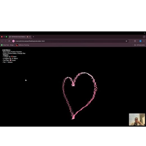Click the 'Shapes:' label
Screen dimensions: 146x146
(x=6, y=55)
